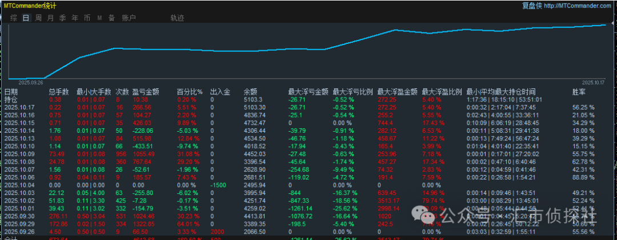Open the 季 quarterly tab
Screen dimensions: 617x240
coord(63,18)
